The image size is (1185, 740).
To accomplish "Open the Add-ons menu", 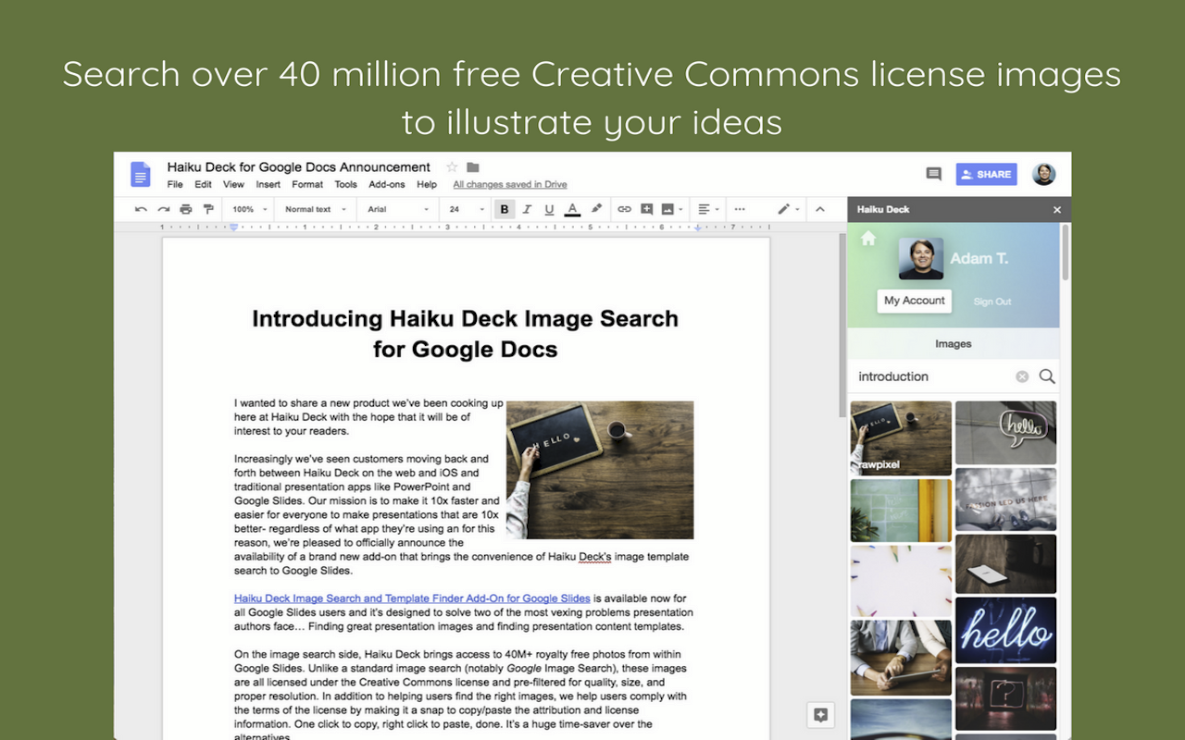I will click(x=387, y=185).
